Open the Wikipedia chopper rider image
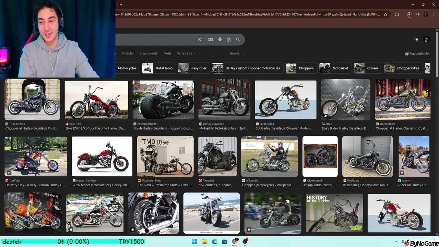Screen dimensions: 439x247 (x=270, y=156)
